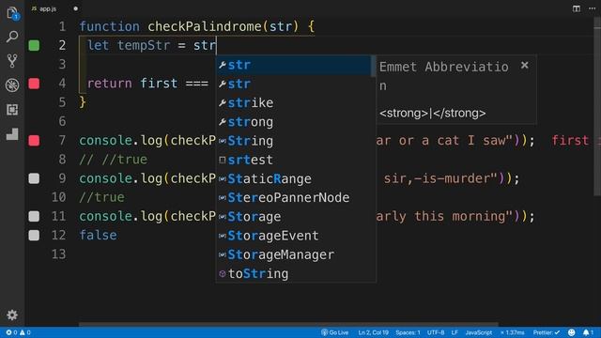The height and width of the screenshot is (338, 601).
Task: Click the smiley feedback icon
Action: click(571, 332)
